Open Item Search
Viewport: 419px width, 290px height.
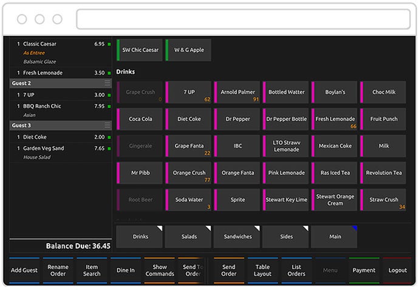tap(92, 271)
